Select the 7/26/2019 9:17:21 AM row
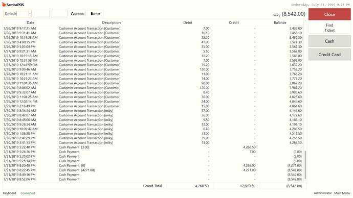Viewport: 353px width, 198px height. tap(153, 28)
